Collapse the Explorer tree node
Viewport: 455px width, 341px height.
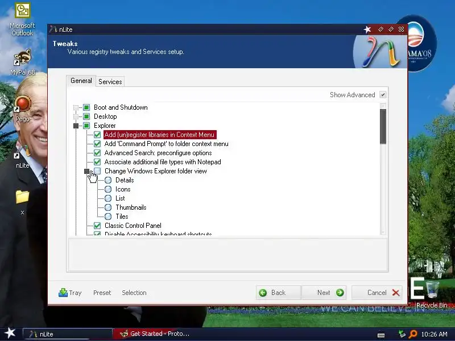(x=76, y=126)
